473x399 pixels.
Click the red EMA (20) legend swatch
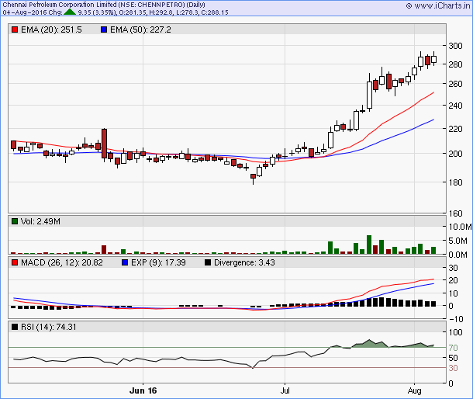(15, 29)
